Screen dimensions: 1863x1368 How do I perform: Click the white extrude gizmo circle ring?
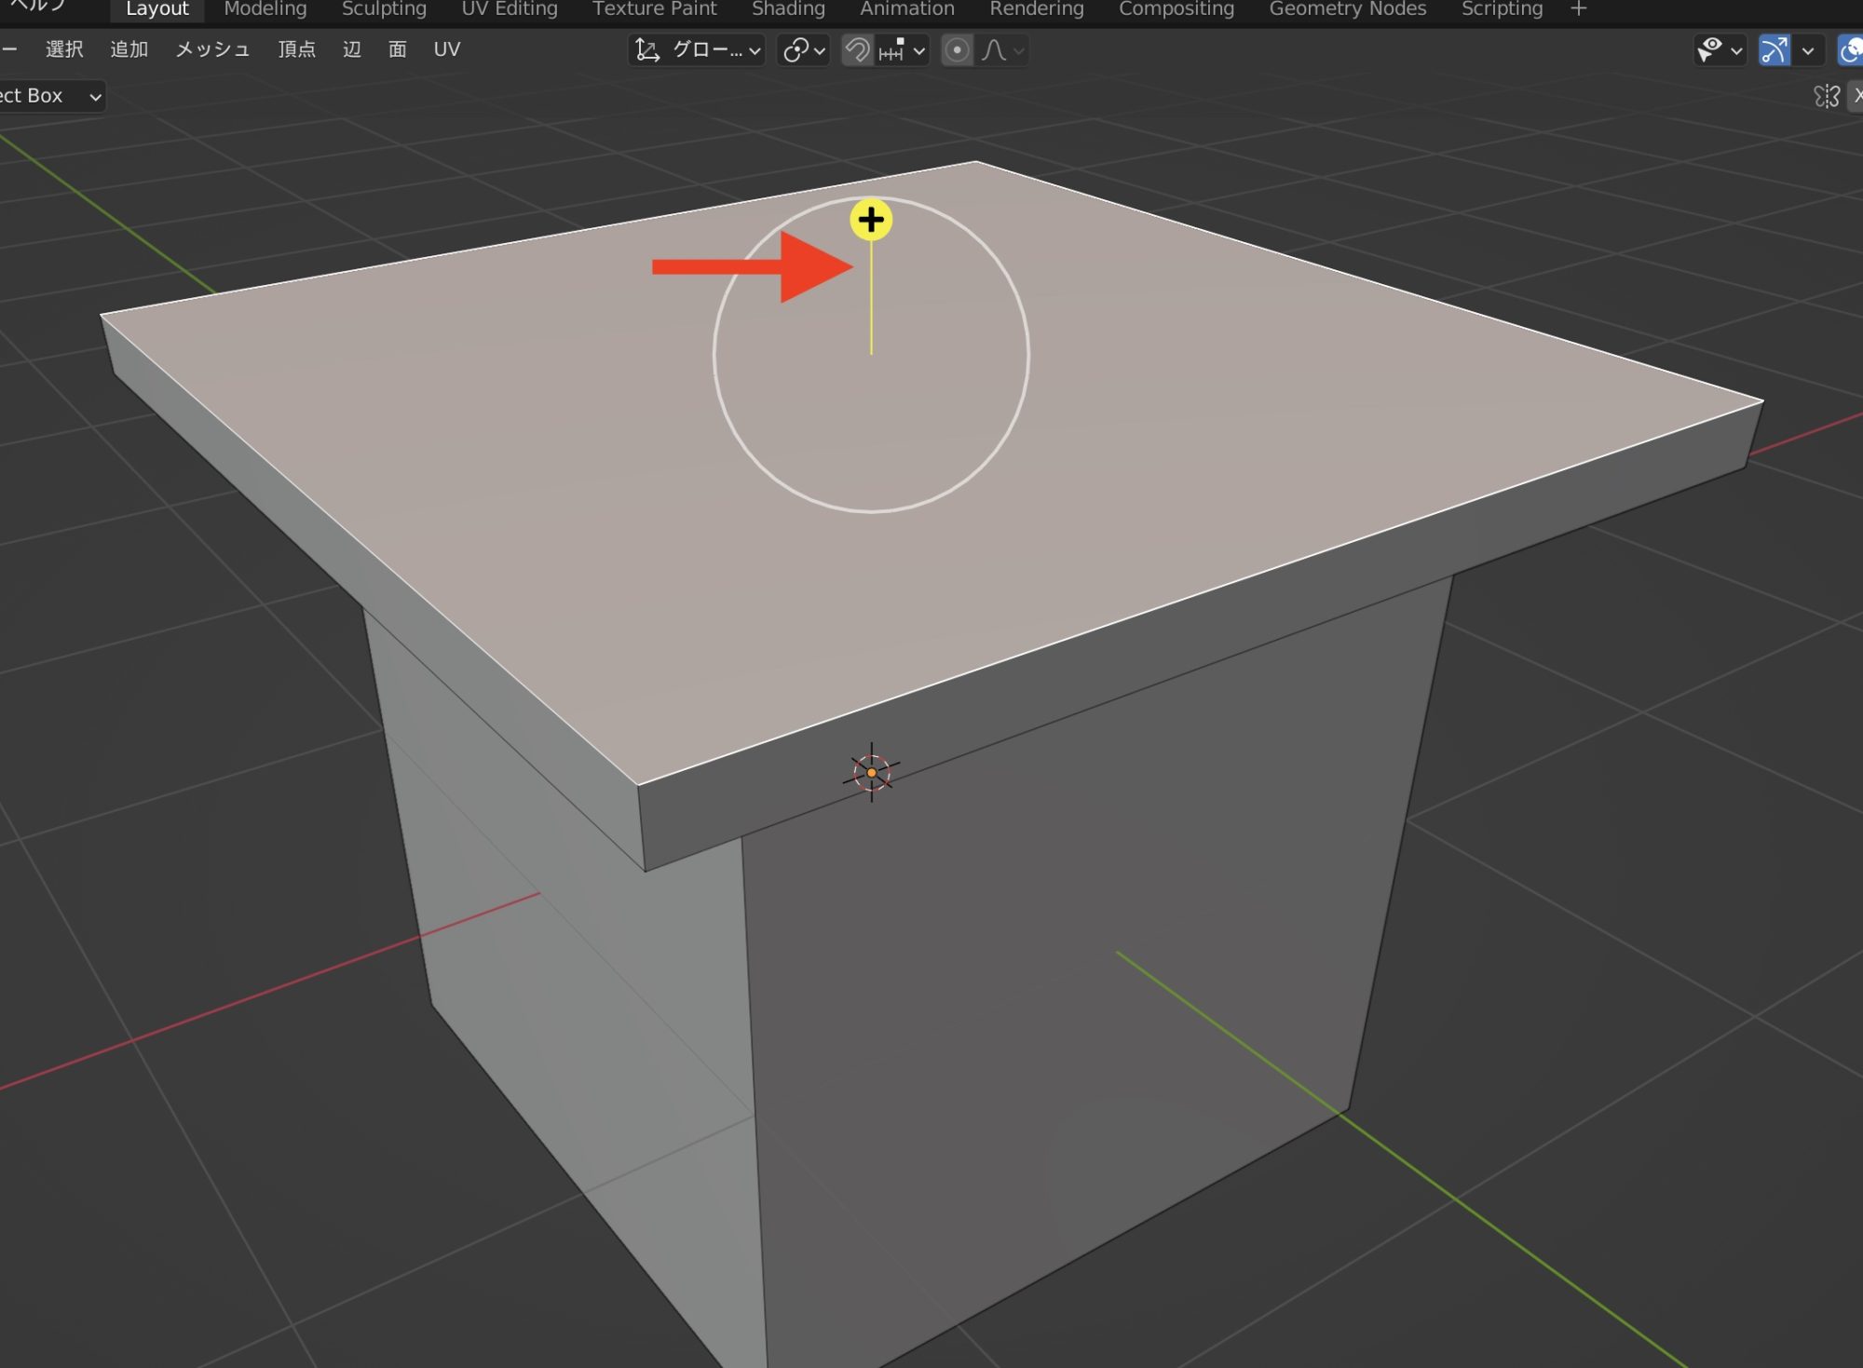tap(1028, 354)
